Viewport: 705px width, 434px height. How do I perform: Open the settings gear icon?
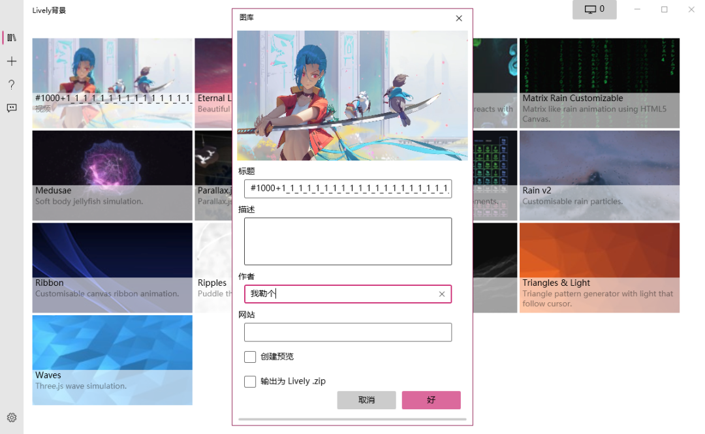point(12,418)
